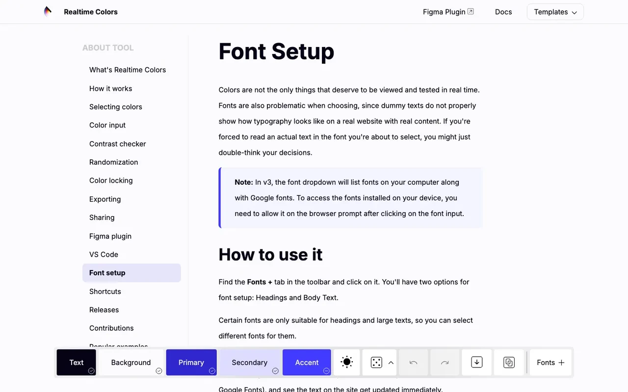Click external link icon beside Figma Plugin
The height and width of the screenshot is (392, 628).
coord(471,12)
